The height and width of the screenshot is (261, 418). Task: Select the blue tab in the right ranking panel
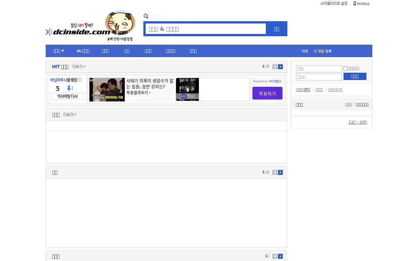(x=348, y=105)
